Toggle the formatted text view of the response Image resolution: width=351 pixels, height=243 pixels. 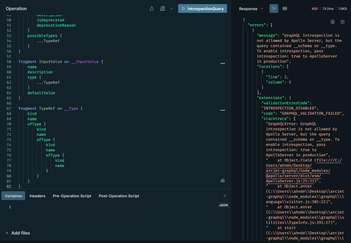[x=274, y=8]
